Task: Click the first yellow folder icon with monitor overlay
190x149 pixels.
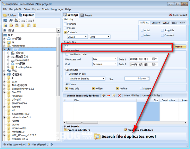Action: click(5, 25)
